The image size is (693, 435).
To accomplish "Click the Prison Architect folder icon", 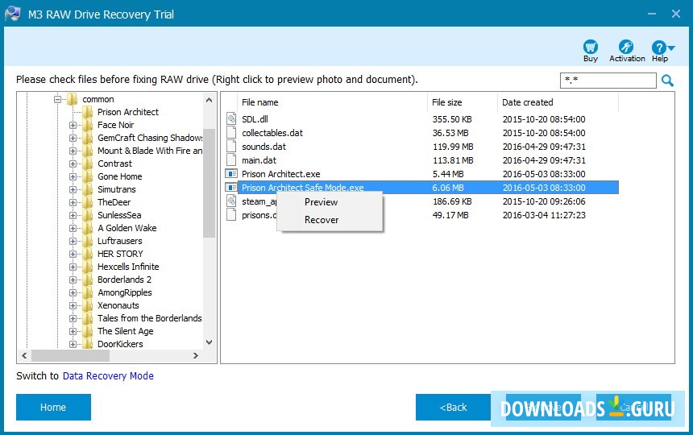I will click(x=88, y=112).
